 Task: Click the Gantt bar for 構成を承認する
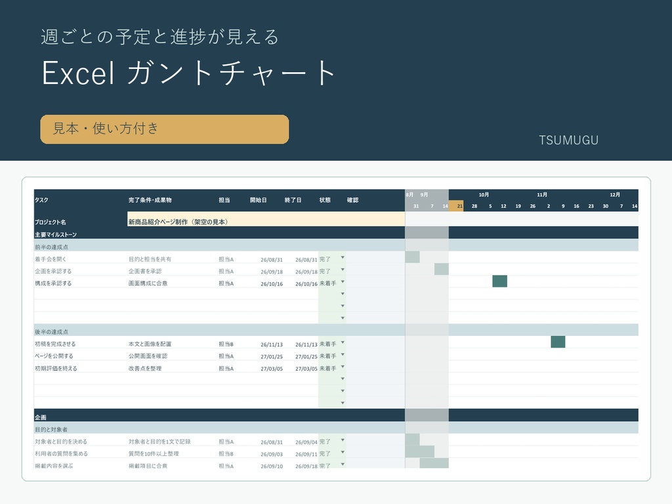[499, 281]
